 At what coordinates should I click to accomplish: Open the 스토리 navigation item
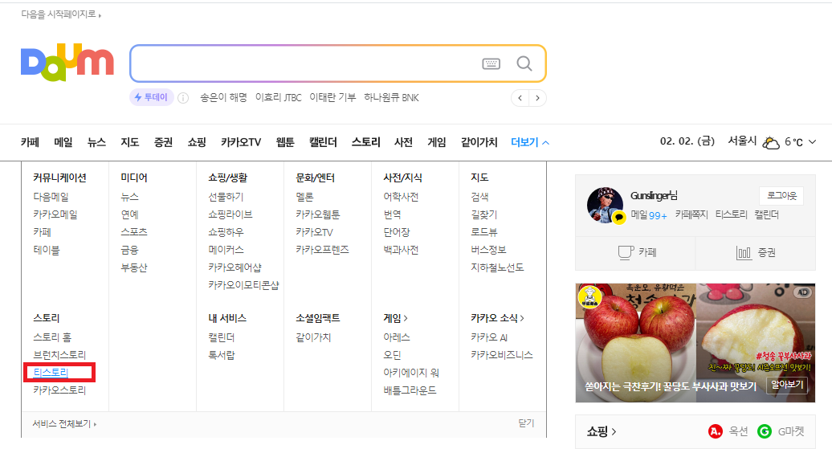[365, 142]
